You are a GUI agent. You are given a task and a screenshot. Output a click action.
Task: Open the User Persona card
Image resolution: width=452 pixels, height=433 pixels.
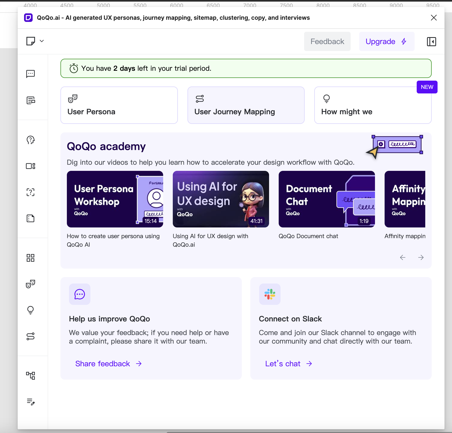(x=119, y=105)
